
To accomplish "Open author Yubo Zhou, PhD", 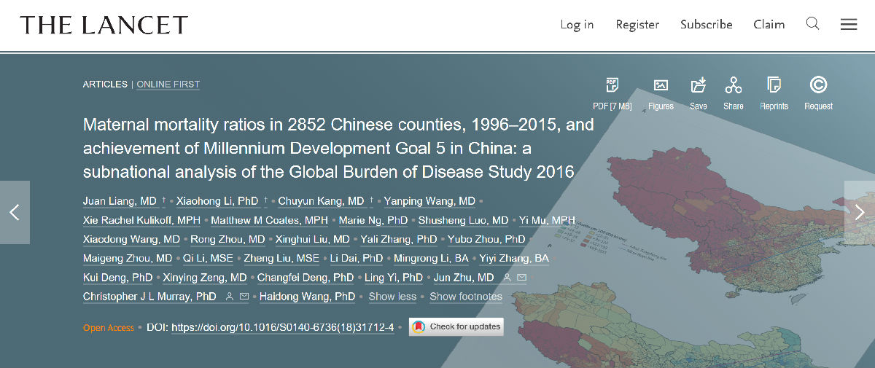I will [x=486, y=239].
